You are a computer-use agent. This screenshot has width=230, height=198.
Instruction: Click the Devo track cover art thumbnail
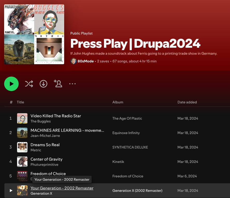click(22, 176)
